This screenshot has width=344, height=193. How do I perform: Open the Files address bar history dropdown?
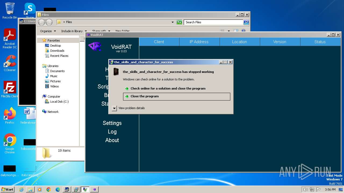173,22
